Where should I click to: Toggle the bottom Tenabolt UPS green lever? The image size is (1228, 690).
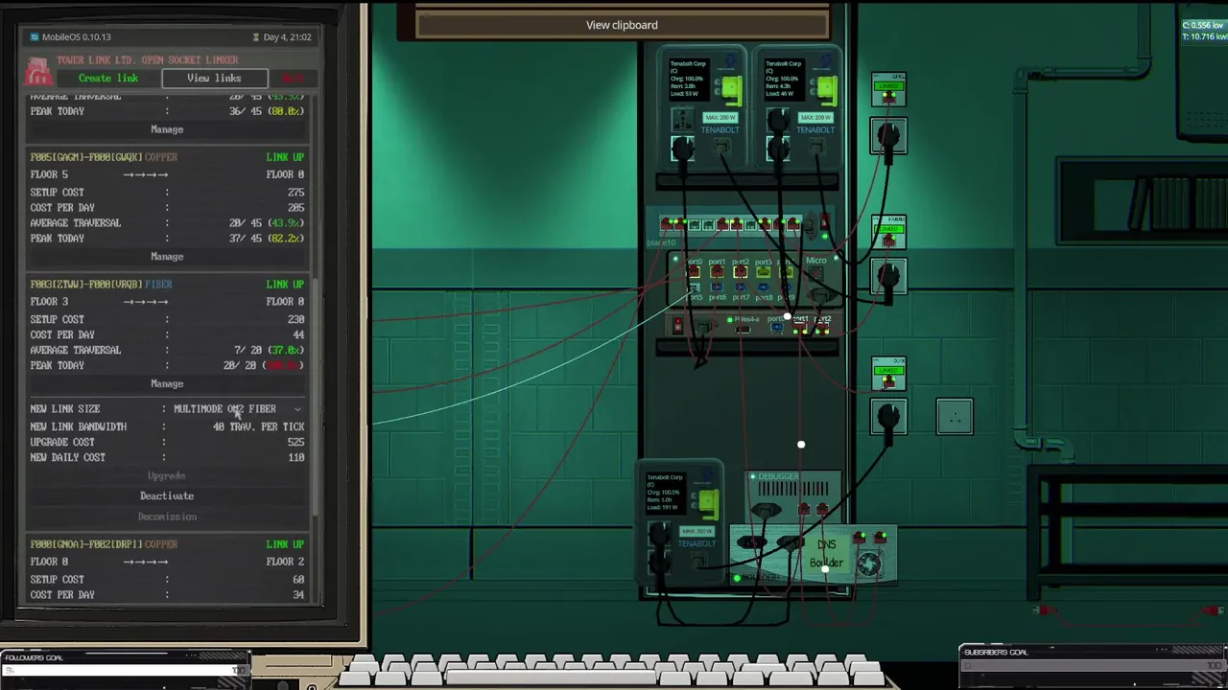click(x=708, y=503)
